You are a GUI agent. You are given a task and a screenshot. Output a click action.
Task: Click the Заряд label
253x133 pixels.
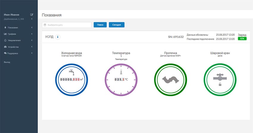[242, 35]
